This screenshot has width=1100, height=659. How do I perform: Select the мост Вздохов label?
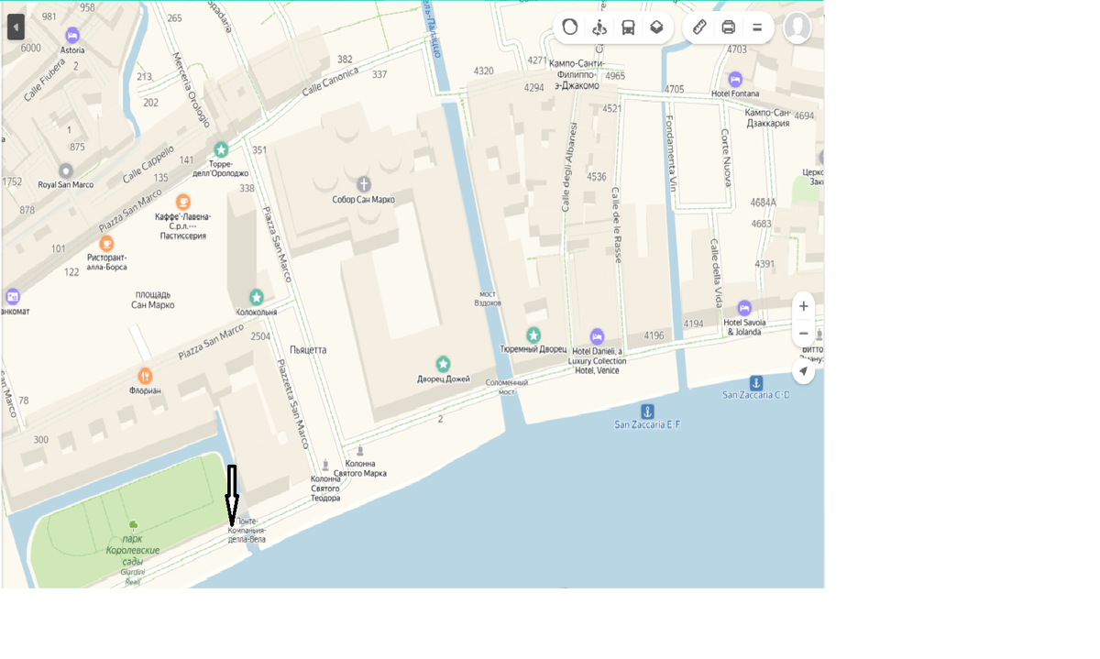(488, 298)
